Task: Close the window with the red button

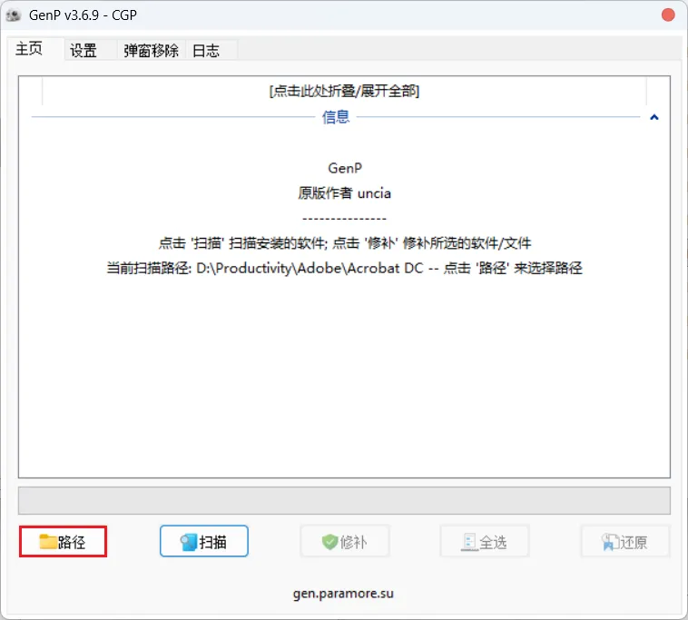Action: [x=667, y=15]
